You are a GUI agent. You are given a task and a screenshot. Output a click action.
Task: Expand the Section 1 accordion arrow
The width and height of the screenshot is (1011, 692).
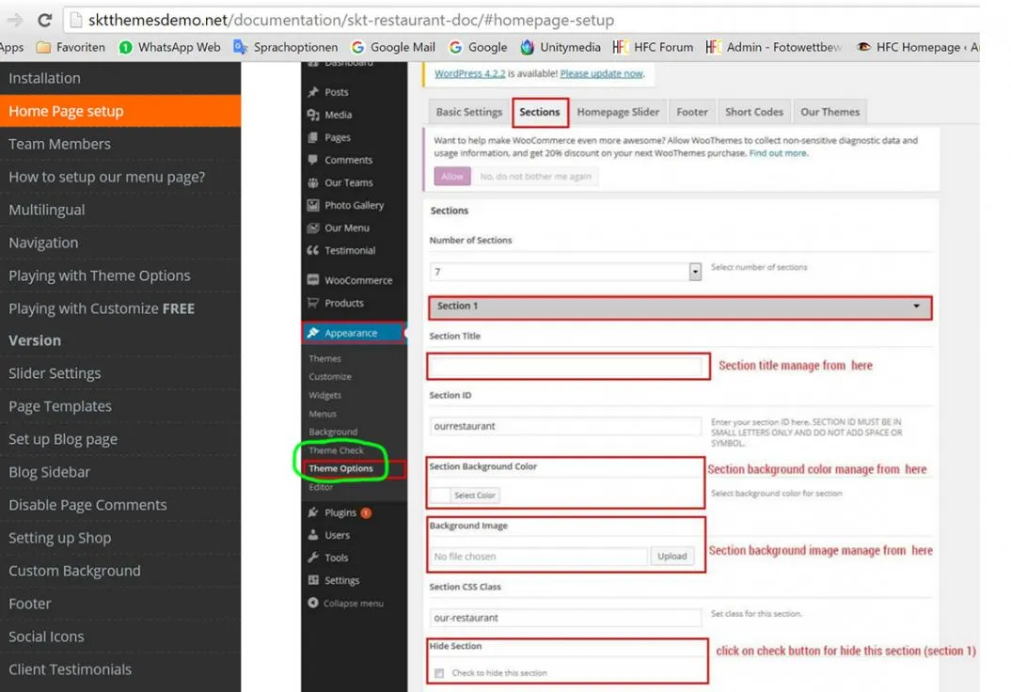tap(916, 307)
